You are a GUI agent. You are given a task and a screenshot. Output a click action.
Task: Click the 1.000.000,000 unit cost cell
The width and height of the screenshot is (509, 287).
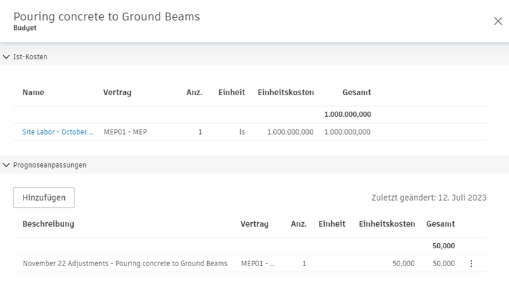290,132
